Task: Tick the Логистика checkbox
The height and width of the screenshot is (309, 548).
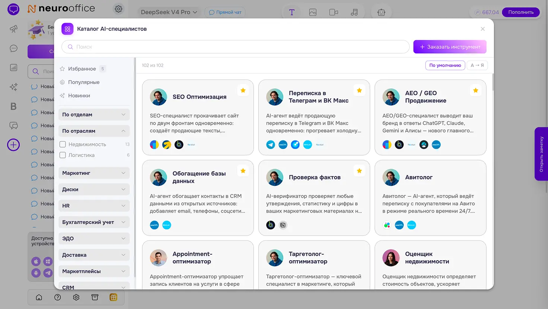Action: [63, 155]
